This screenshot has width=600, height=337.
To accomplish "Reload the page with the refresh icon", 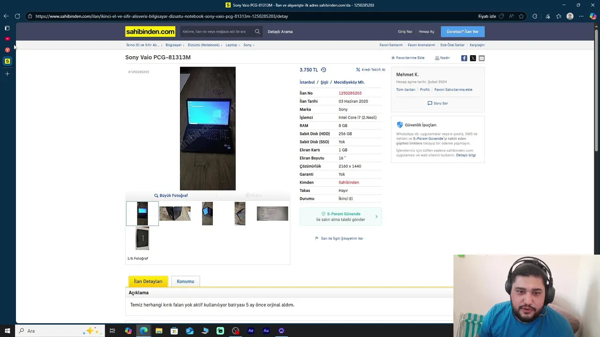I will pyautogui.click(x=17, y=16).
